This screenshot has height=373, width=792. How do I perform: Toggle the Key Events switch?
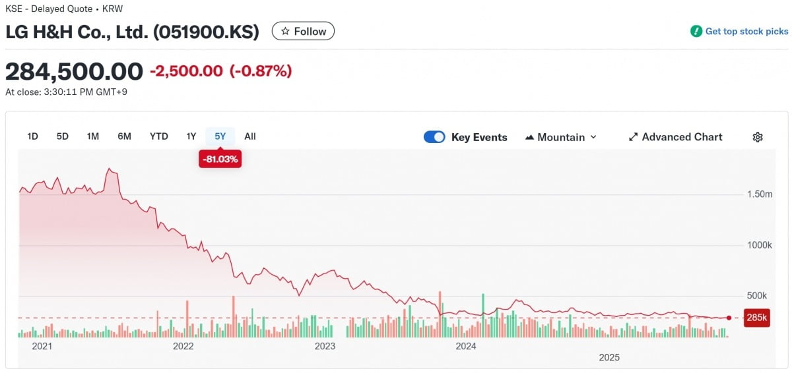pos(434,137)
